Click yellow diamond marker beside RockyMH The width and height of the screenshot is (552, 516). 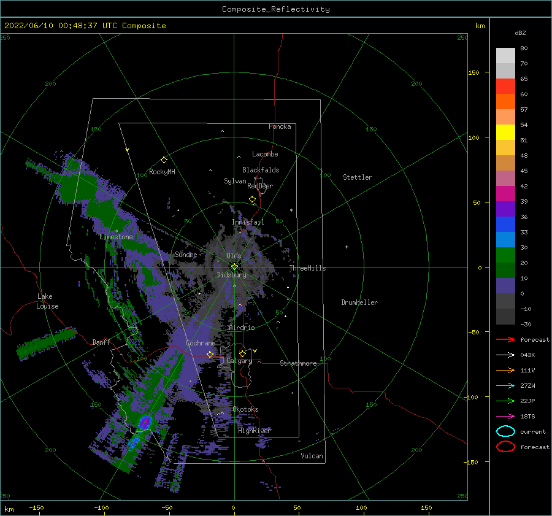coord(164,160)
